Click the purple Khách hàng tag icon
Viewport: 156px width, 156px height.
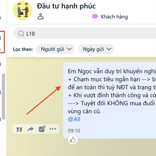point(95,16)
